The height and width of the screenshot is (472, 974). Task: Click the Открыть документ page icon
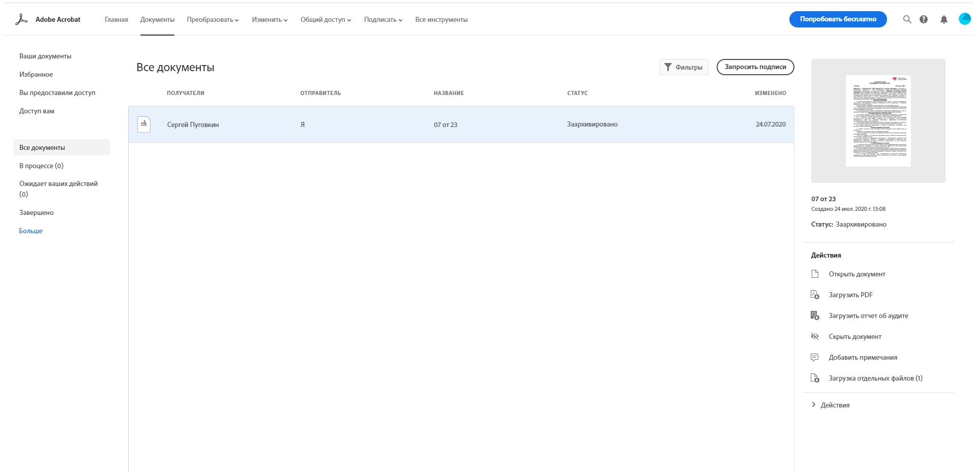pyautogui.click(x=815, y=274)
